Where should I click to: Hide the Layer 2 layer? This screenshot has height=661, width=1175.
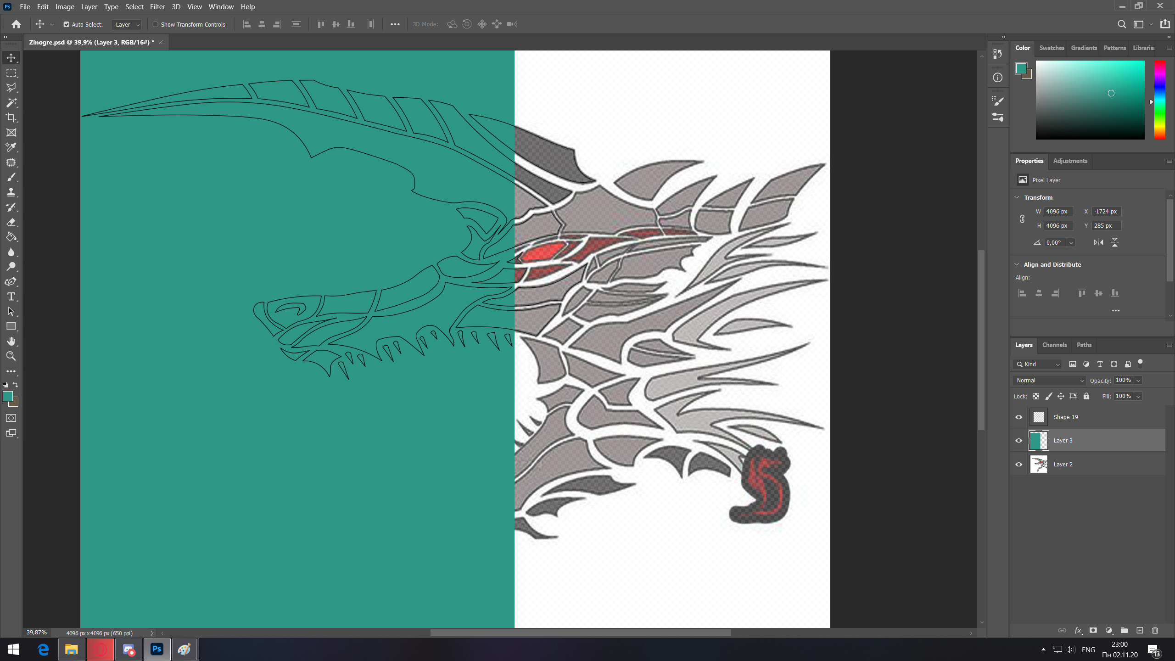point(1019,465)
